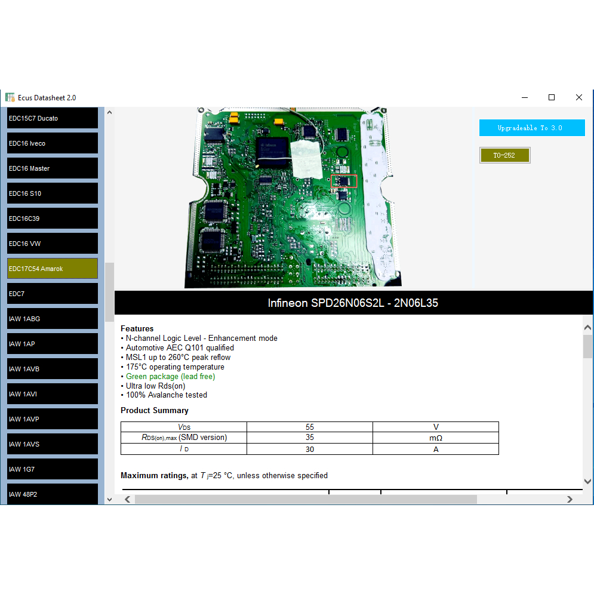The height and width of the screenshot is (594, 594).
Task: Select the EDC17C54 Amarok item
Action: click(x=53, y=269)
